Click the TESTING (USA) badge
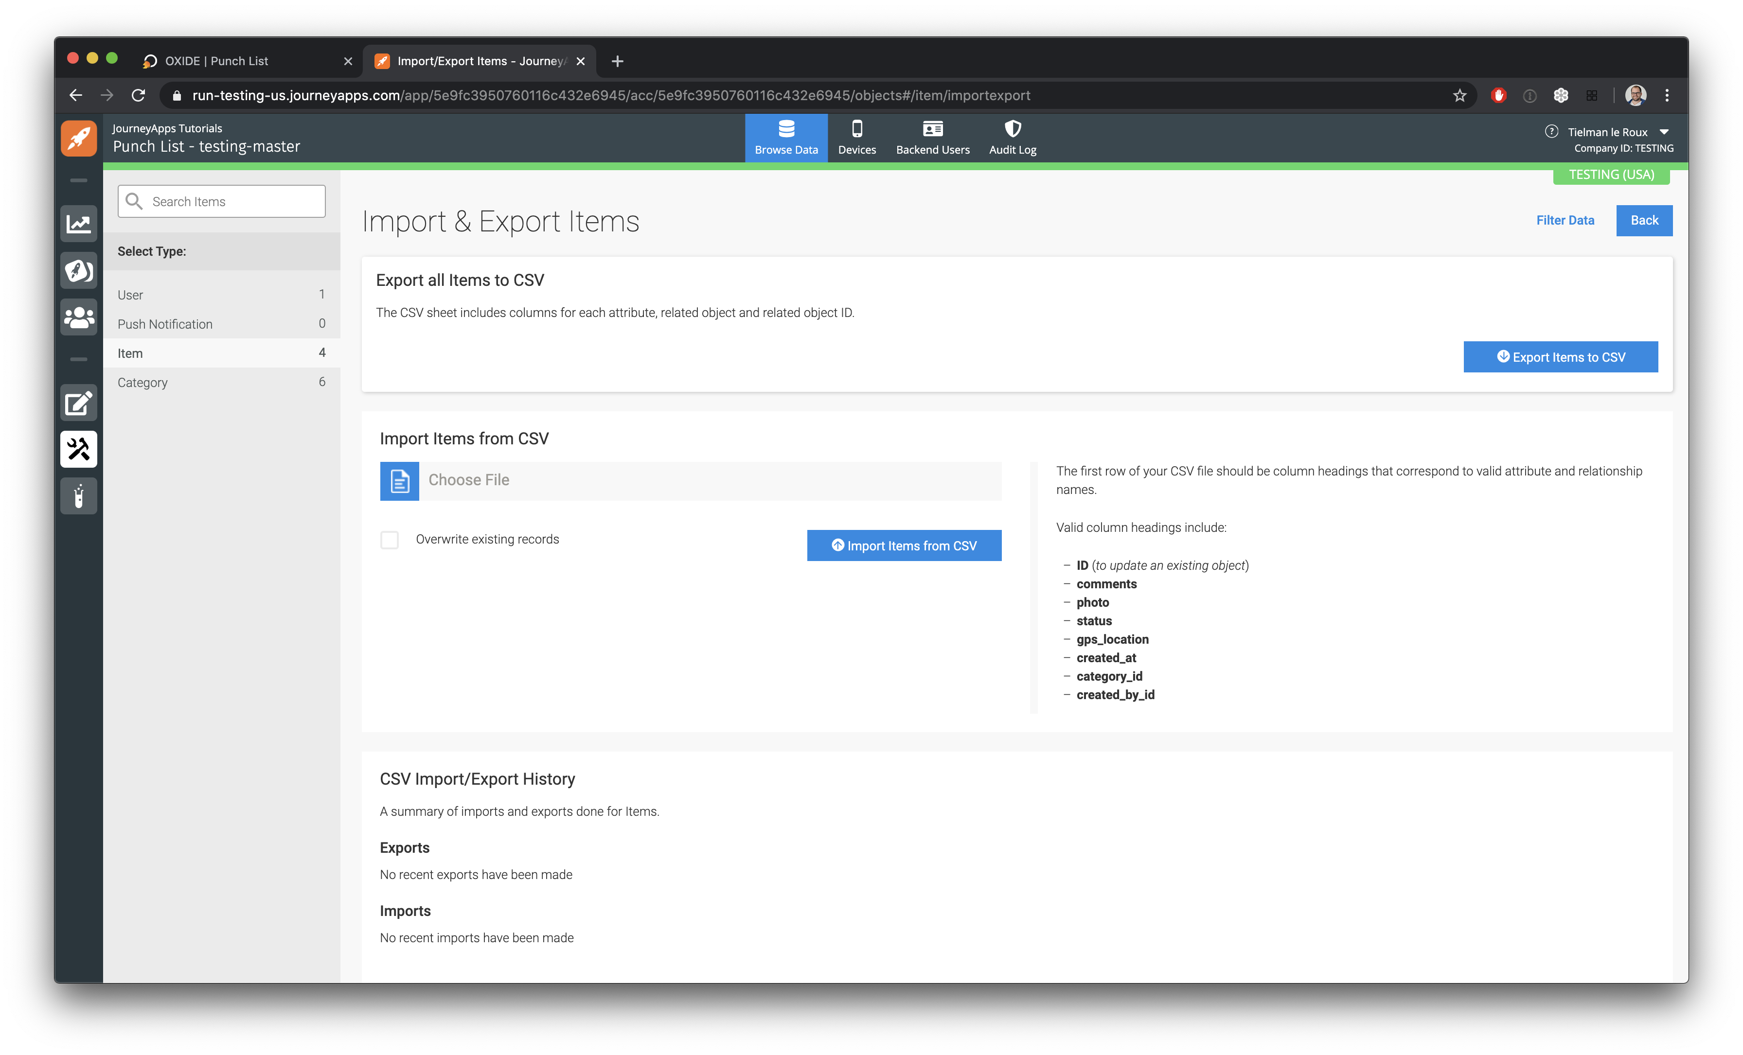 (x=1611, y=175)
